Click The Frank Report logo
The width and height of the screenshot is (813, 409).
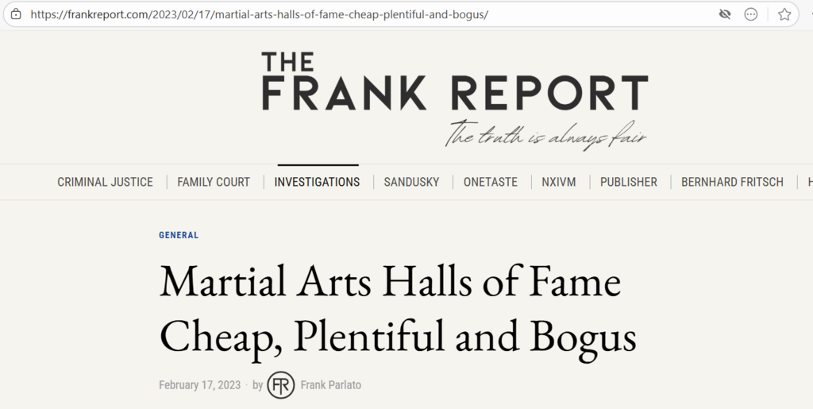(x=454, y=83)
